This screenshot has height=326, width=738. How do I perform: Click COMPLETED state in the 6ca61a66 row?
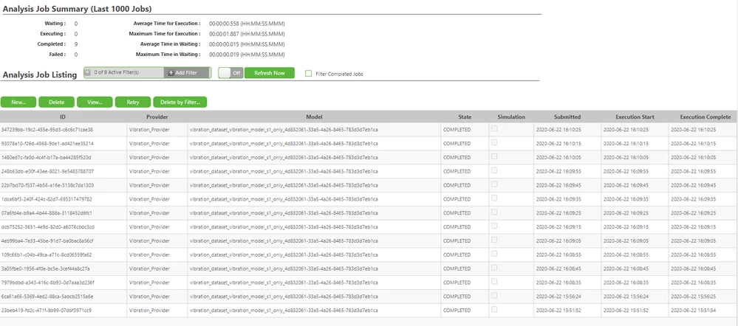pyautogui.click(x=457, y=296)
